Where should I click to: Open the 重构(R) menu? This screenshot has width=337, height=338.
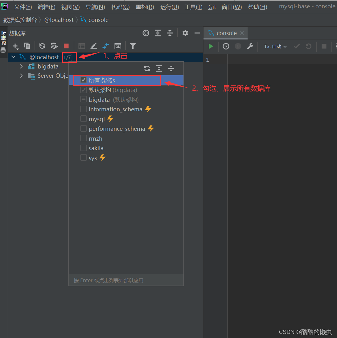(145, 7)
